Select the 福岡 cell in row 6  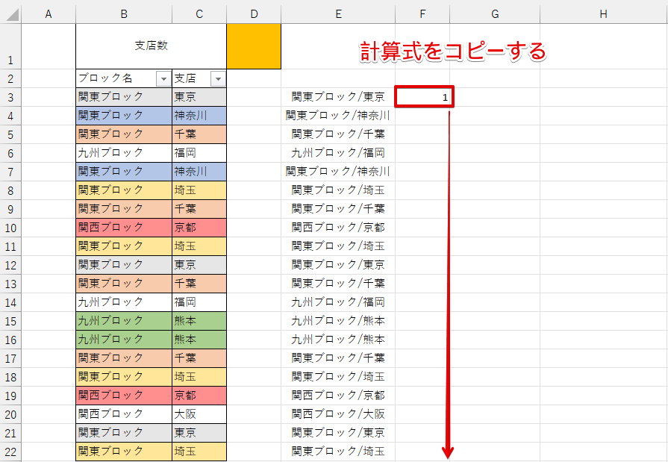pos(199,153)
